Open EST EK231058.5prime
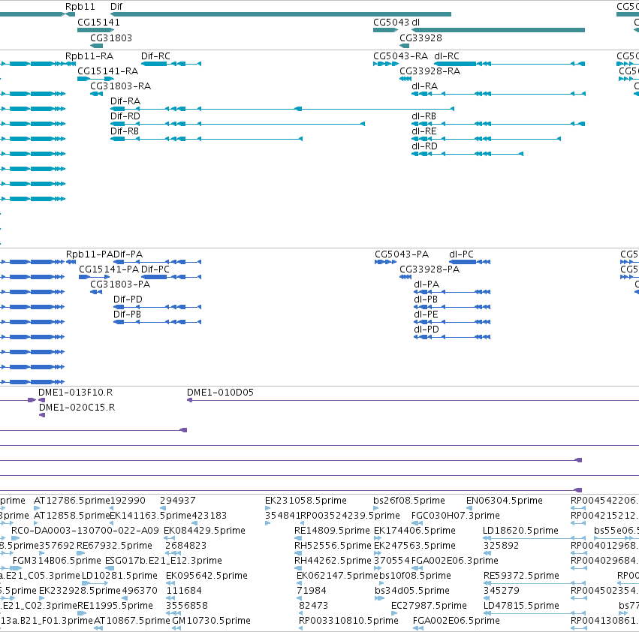 pos(306,501)
